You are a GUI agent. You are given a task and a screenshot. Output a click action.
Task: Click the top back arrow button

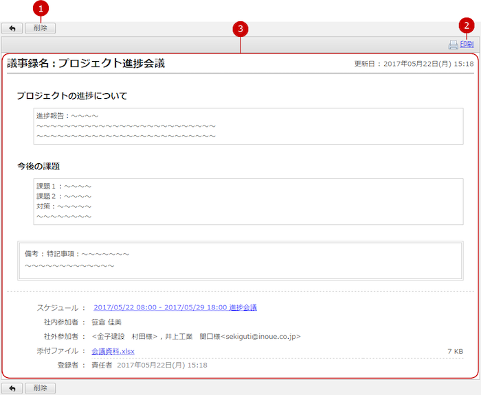(x=12, y=29)
